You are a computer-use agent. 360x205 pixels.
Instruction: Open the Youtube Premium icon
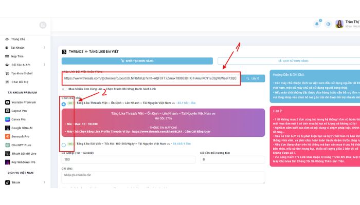coord(8,102)
